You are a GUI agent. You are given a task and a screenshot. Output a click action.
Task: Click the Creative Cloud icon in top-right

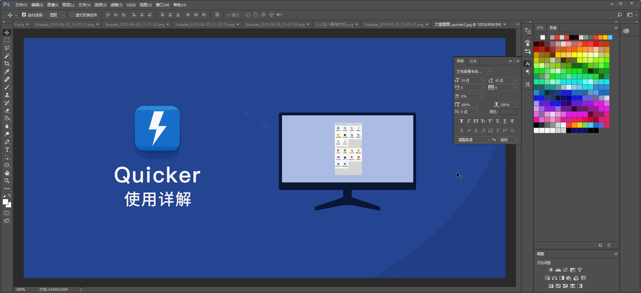[627, 31]
